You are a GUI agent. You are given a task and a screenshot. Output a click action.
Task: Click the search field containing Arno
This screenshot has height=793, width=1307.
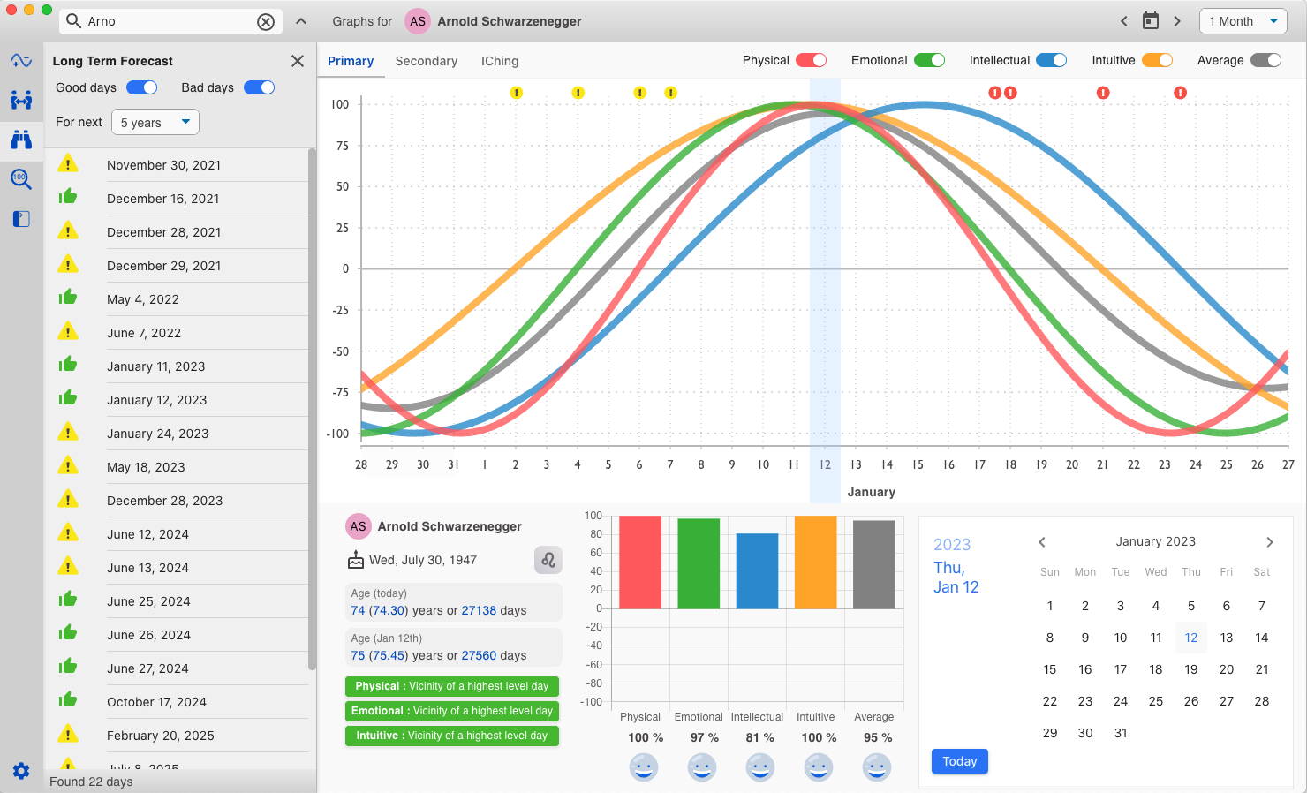pyautogui.click(x=170, y=21)
